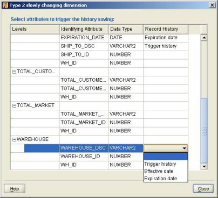The width and height of the screenshot is (218, 198).
Task: Select the WAREHOUSE_ID attribute cell
Action: (x=84, y=157)
